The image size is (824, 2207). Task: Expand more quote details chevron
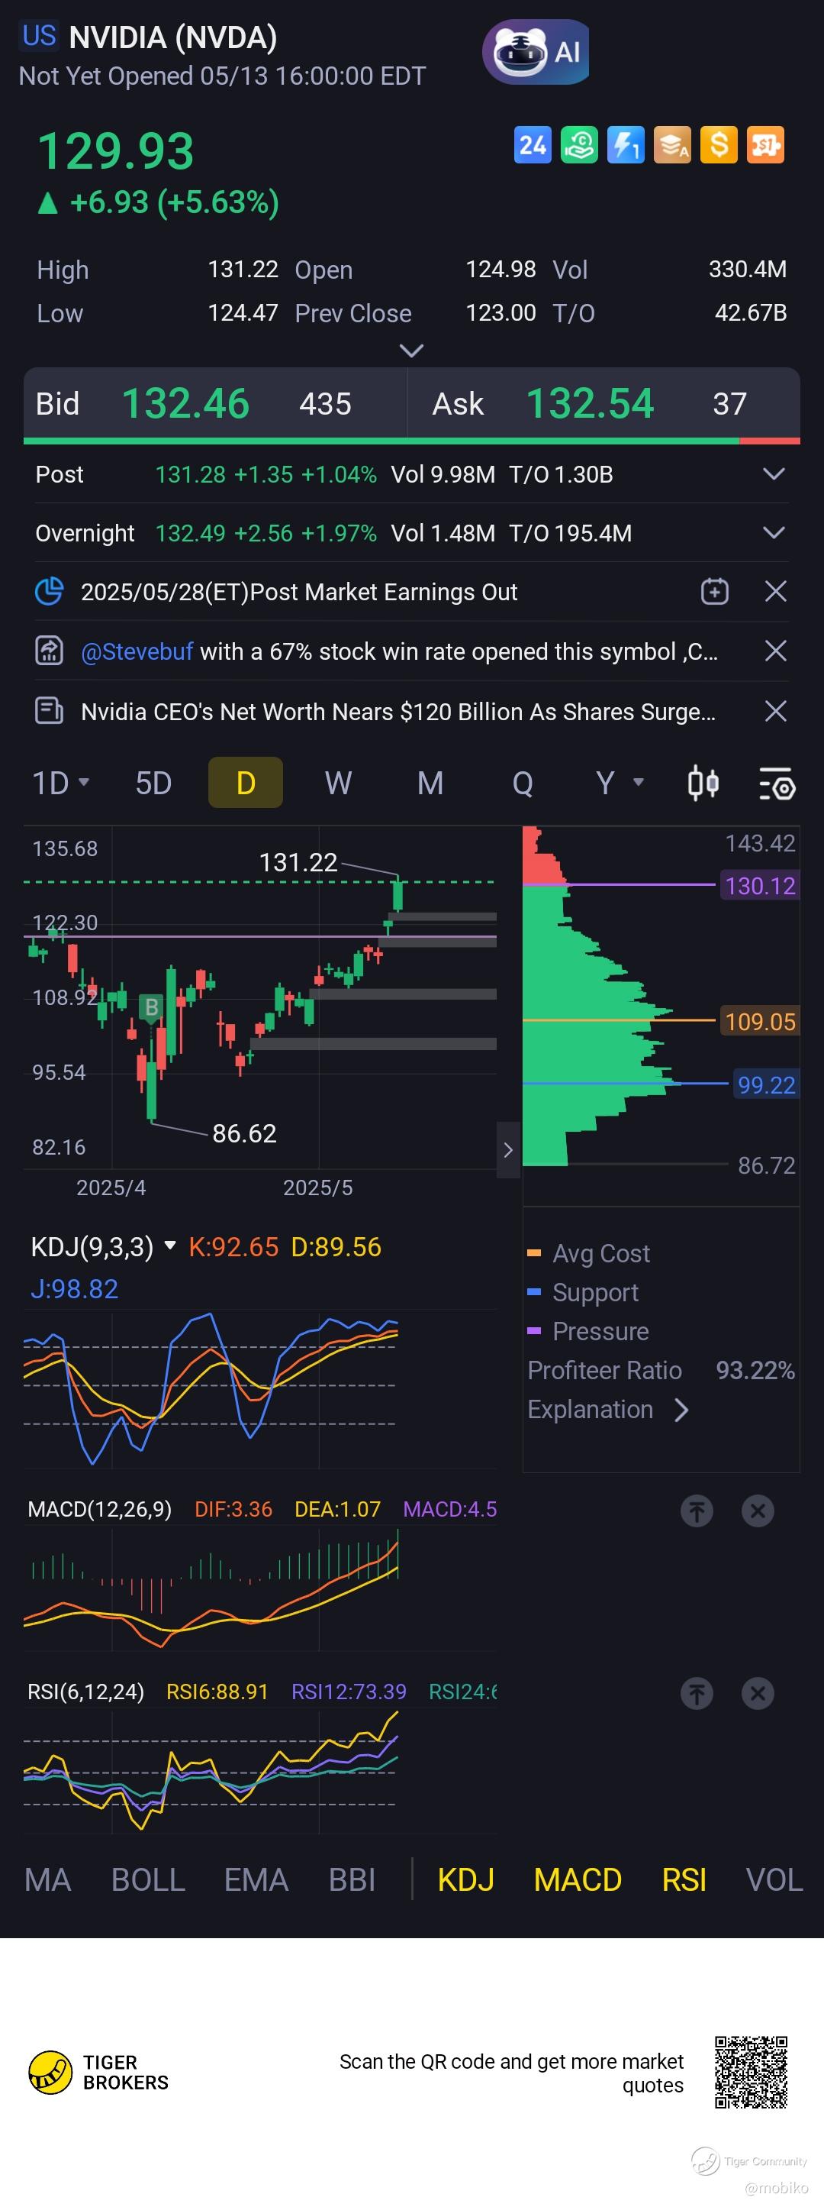coord(411,351)
